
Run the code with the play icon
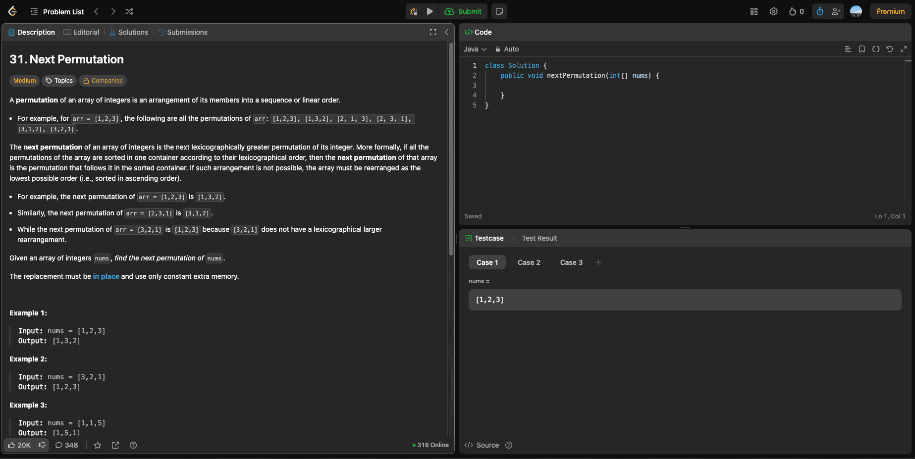coord(430,11)
